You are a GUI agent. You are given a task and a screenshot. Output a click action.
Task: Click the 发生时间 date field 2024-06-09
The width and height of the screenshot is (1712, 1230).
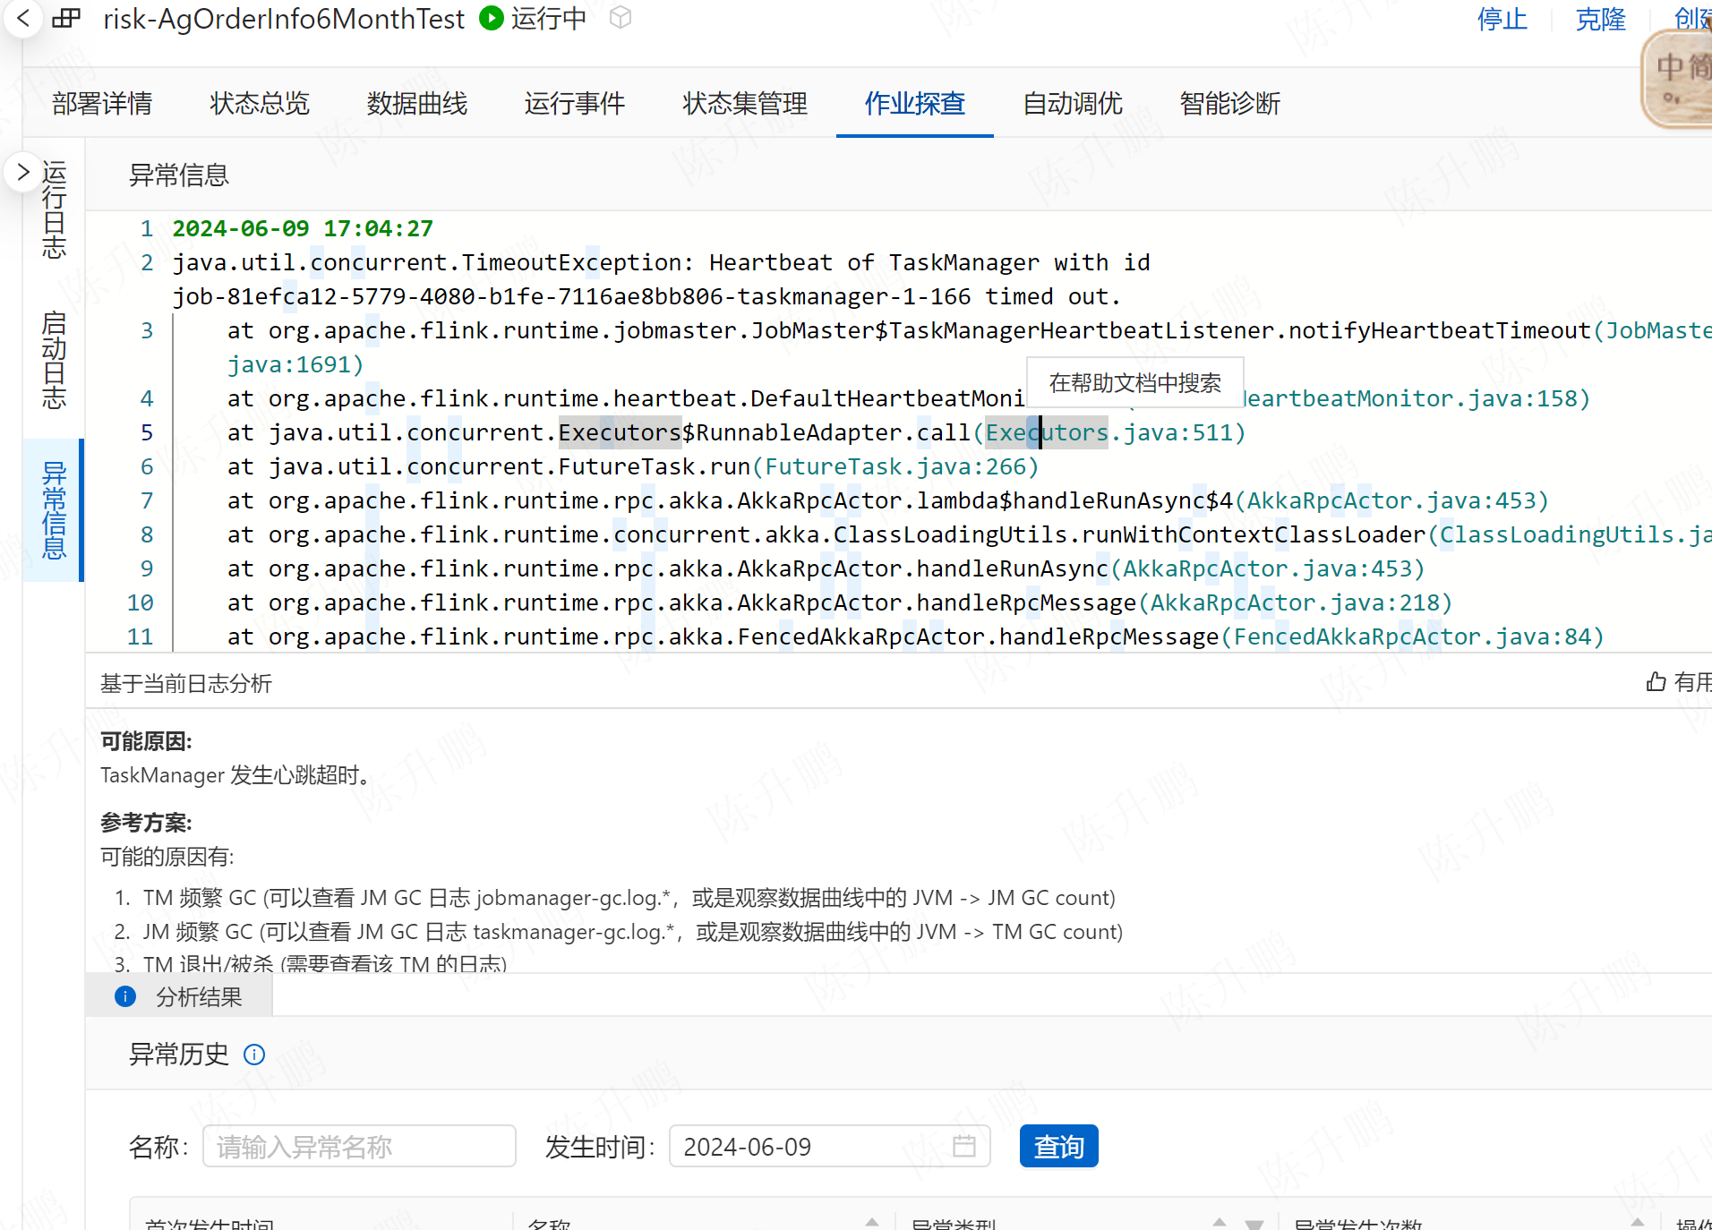829,1146
